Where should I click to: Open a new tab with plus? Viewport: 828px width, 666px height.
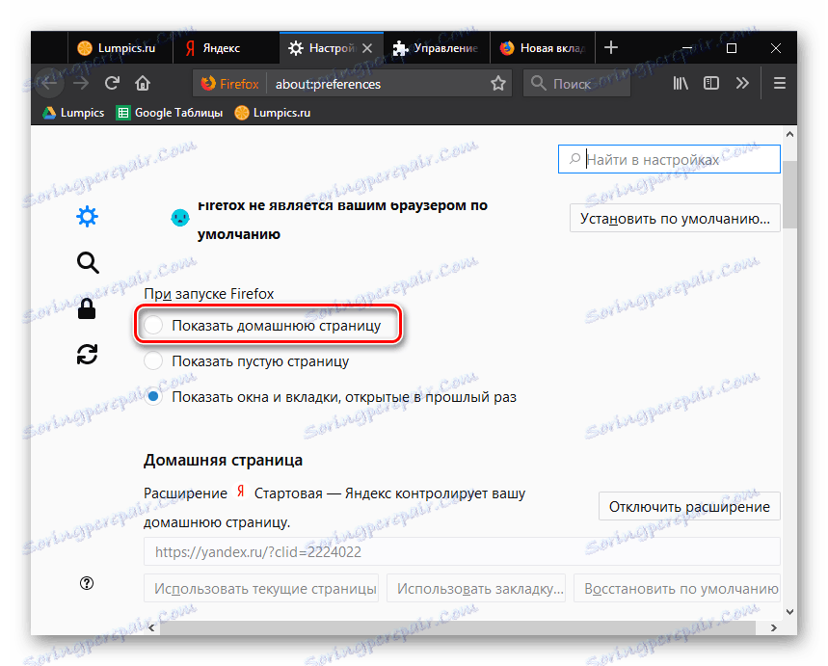(x=611, y=47)
